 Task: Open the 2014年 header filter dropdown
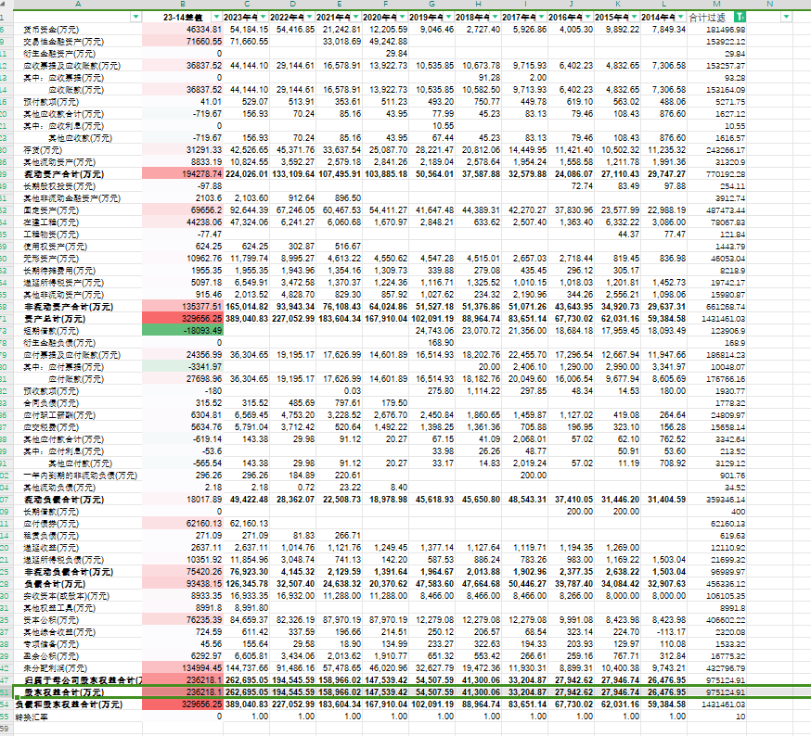pos(680,17)
